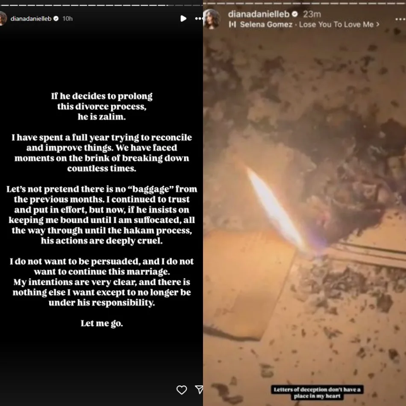Click verified badge on the 23m story

click(294, 14)
